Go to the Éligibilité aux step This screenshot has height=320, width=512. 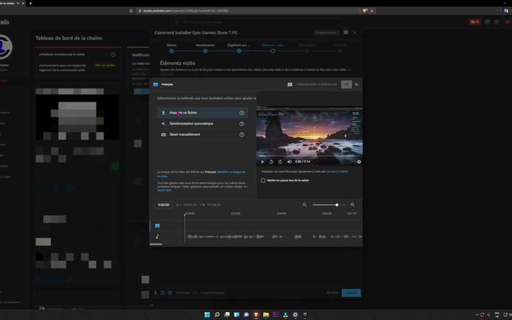point(238,48)
